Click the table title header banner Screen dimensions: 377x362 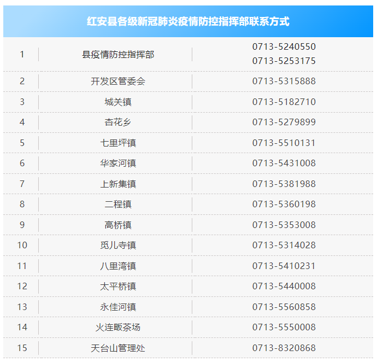[x=188, y=21]
